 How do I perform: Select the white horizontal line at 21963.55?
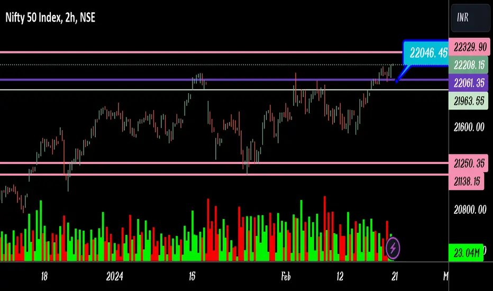[224, 90]
